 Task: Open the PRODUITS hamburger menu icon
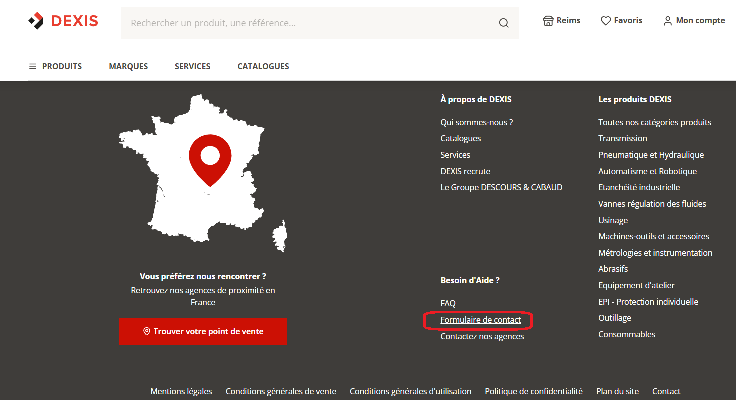(33, 66)
